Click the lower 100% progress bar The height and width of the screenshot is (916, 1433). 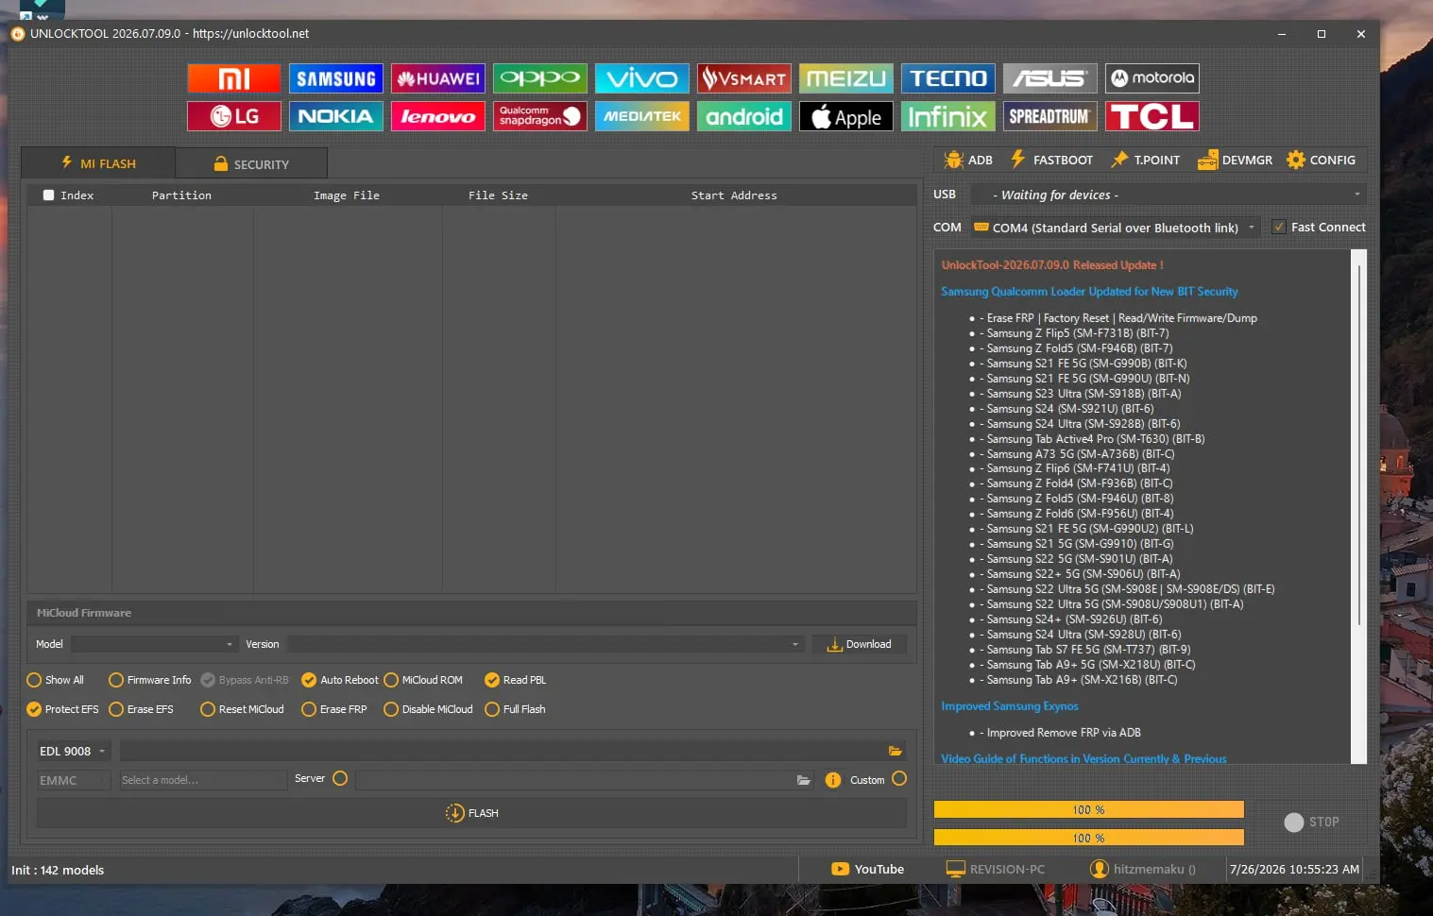coord(1088,838)
